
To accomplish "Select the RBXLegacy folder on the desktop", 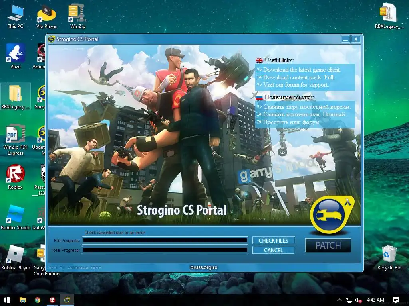I will pos(16,97).
